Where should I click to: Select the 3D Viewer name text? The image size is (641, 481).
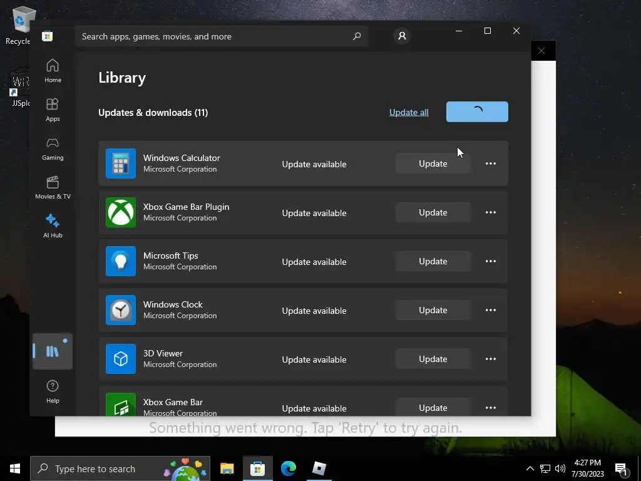(163, 353)
